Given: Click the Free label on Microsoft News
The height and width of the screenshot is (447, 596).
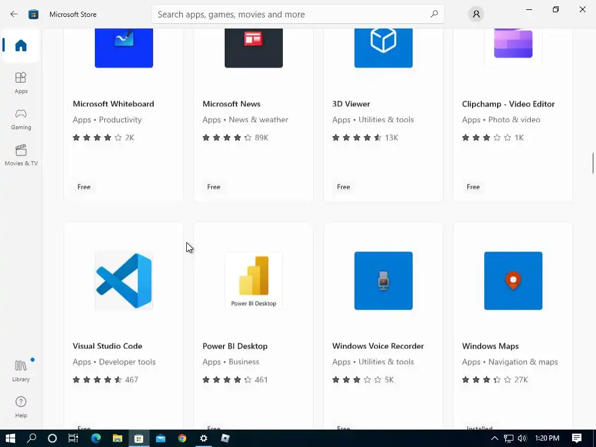Looking at the screenshot, I should coord(214,187).
